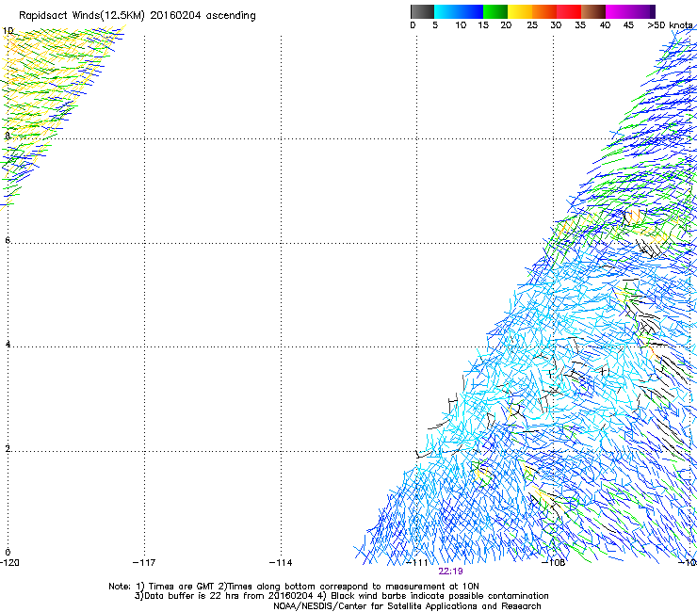The image size is (697, 612).
Task: Click the '-108' longitude axis label
Action: [554, 563]
